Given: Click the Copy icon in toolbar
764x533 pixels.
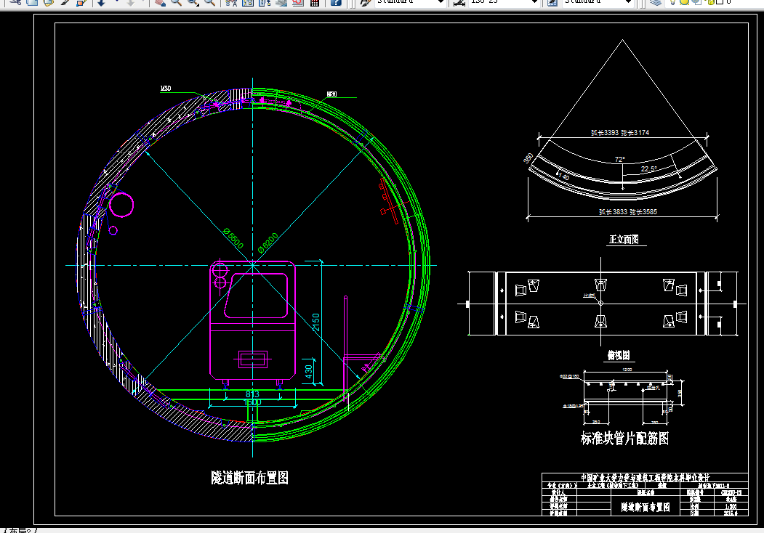Looking at the screenshot, I should pyautogui.click(x=32, y=2).
